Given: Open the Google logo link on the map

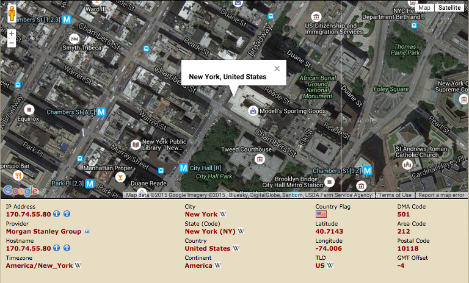Looking at the screenshot, I should pos(21,191).
